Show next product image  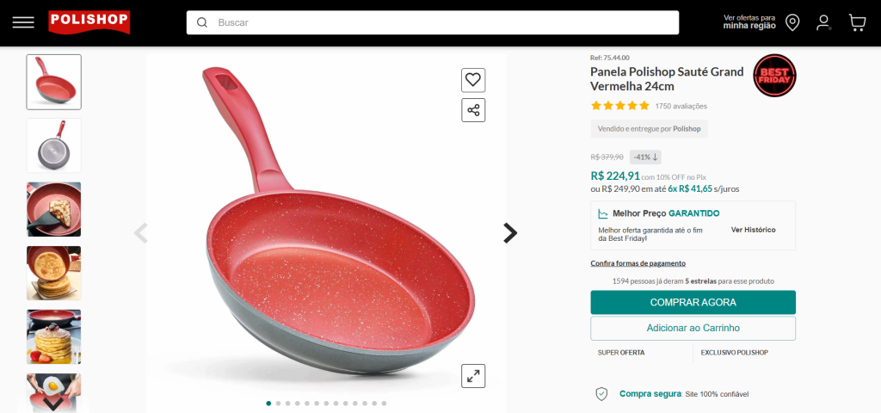510,233
